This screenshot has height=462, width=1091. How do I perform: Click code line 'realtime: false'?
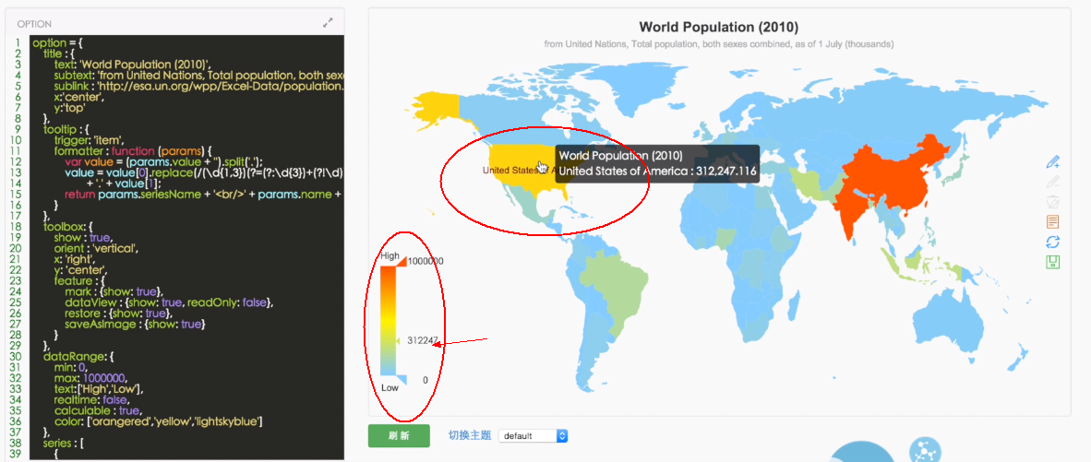tap(91, 400)
